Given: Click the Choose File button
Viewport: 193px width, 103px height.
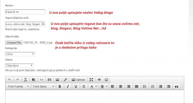Looking at the screenshot, I should pos(14,43).
